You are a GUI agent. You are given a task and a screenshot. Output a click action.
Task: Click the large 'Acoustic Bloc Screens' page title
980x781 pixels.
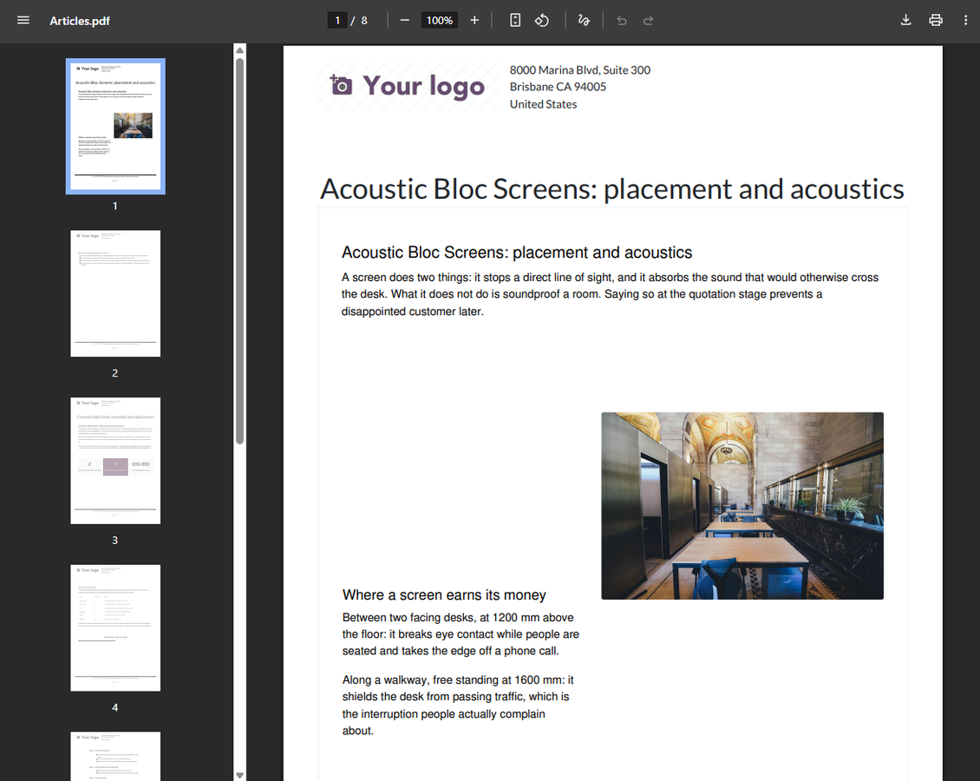pos(612,189)
